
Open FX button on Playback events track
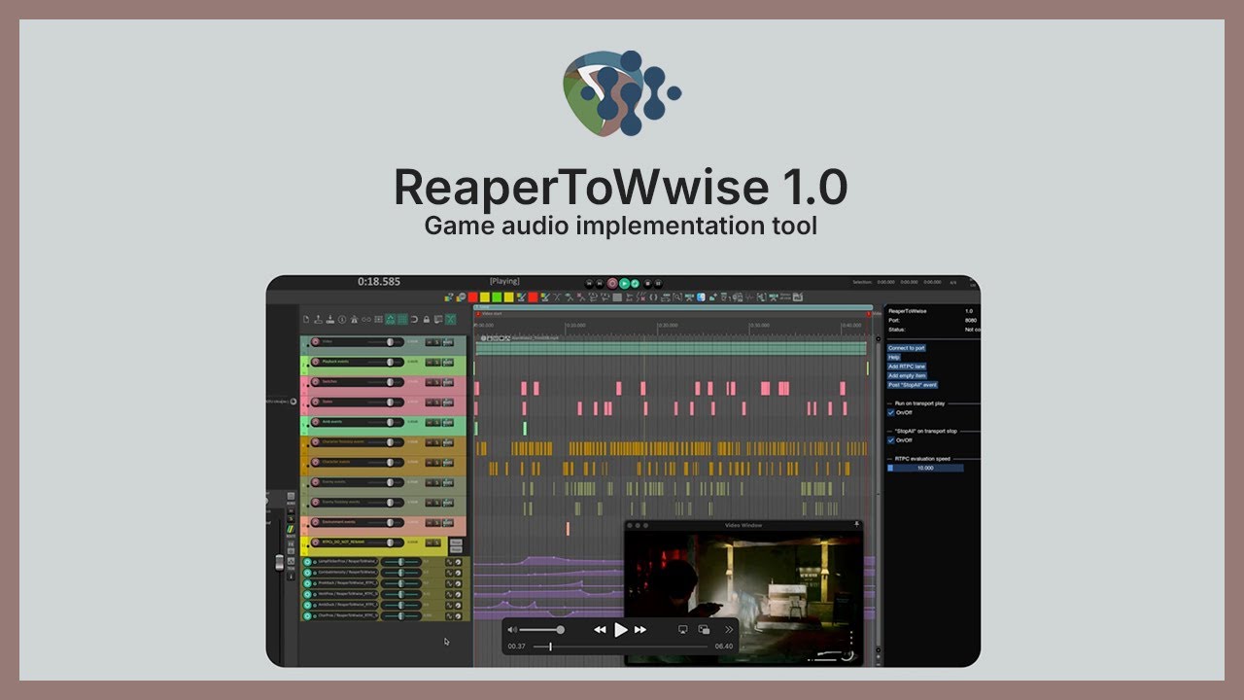pos(448,362)
